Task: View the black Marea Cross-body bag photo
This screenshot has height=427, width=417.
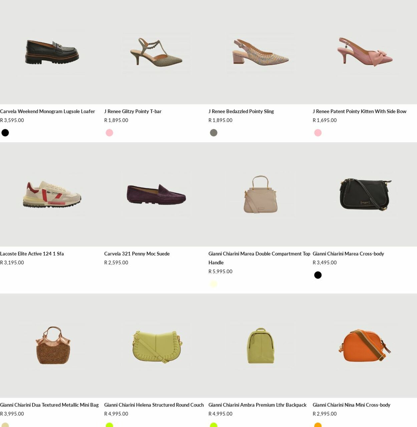Action: pos(365,194)
